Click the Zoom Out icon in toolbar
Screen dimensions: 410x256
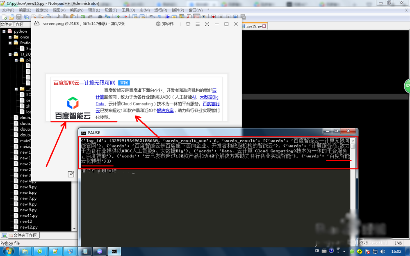coord(125,17)
